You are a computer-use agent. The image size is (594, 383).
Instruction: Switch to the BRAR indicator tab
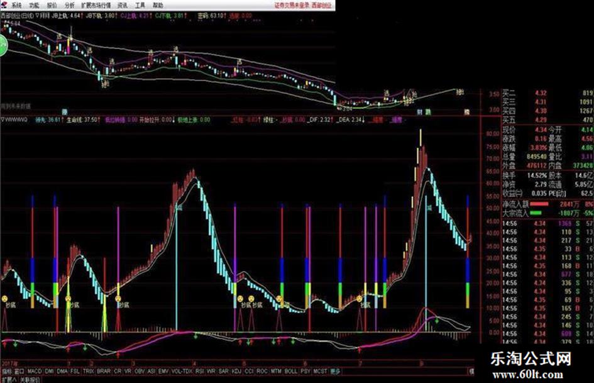pyautogui.click(x=104, y=371)
